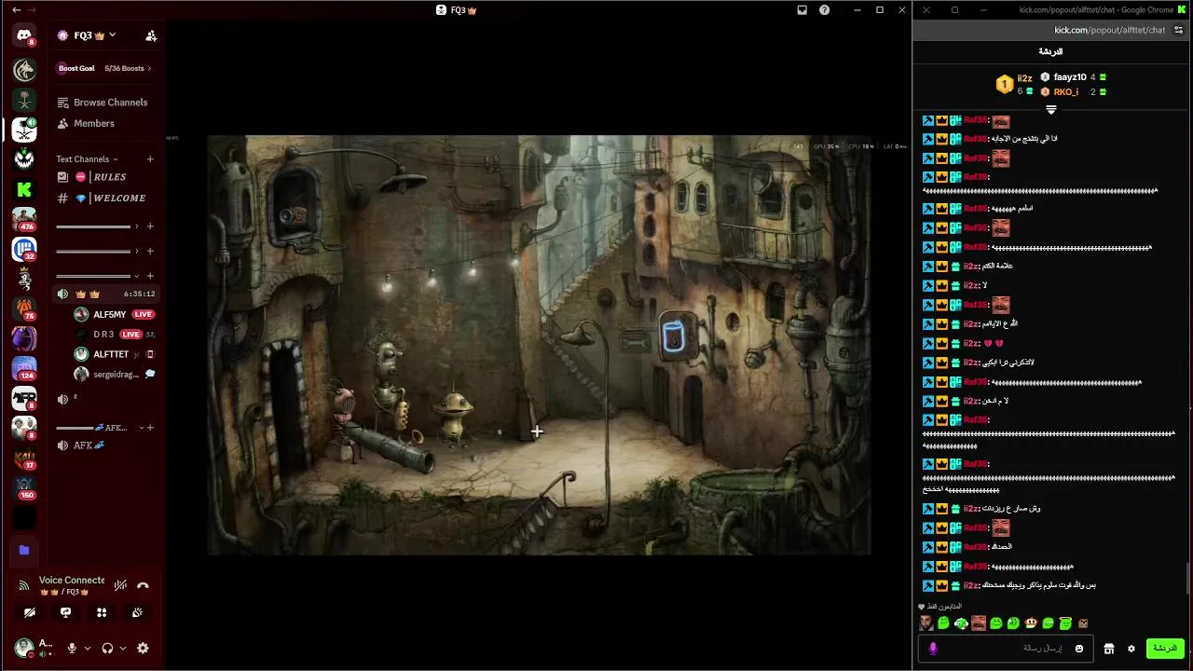Select ALF5MY in voice channel
Screen dimensions: 1193x671
[114, 314]
